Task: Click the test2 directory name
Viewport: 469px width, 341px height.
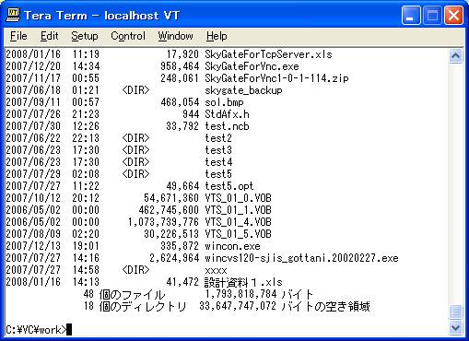Action: (x=218, y=138)
